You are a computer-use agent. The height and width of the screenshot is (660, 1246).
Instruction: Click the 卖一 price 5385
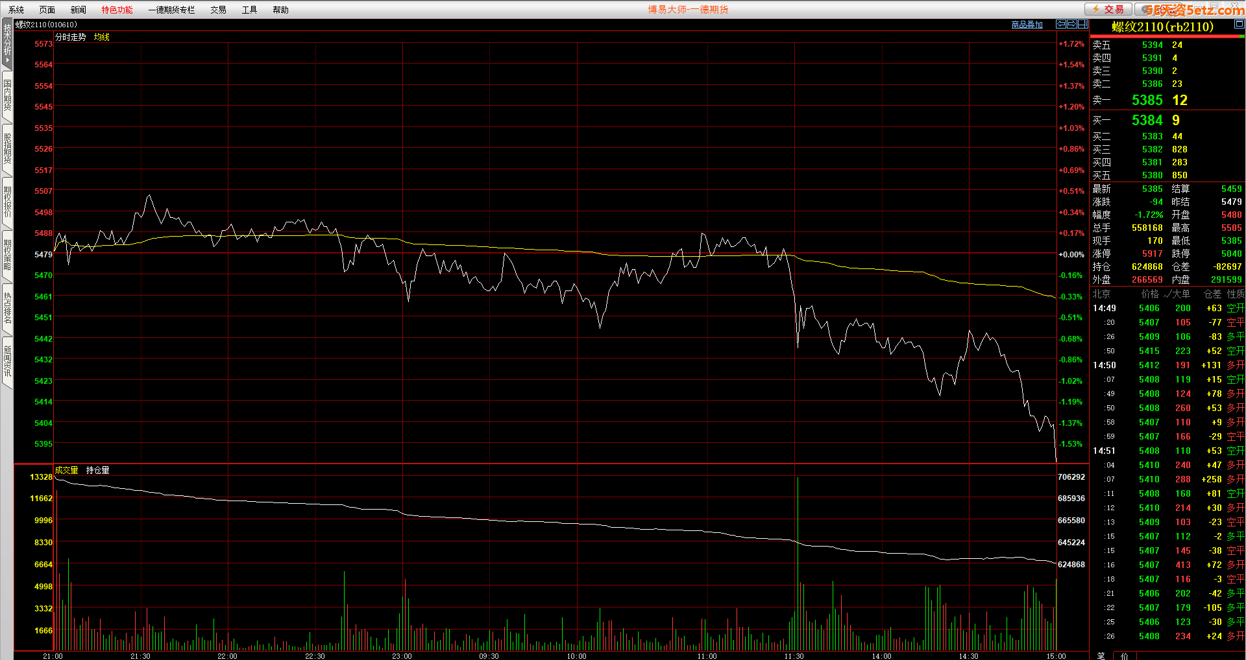[1147, 100]
